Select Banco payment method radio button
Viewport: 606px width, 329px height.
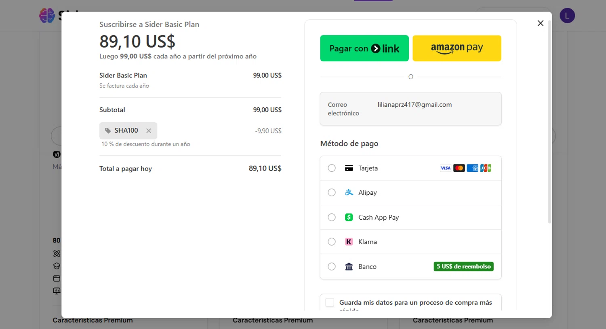click(332, 267)
